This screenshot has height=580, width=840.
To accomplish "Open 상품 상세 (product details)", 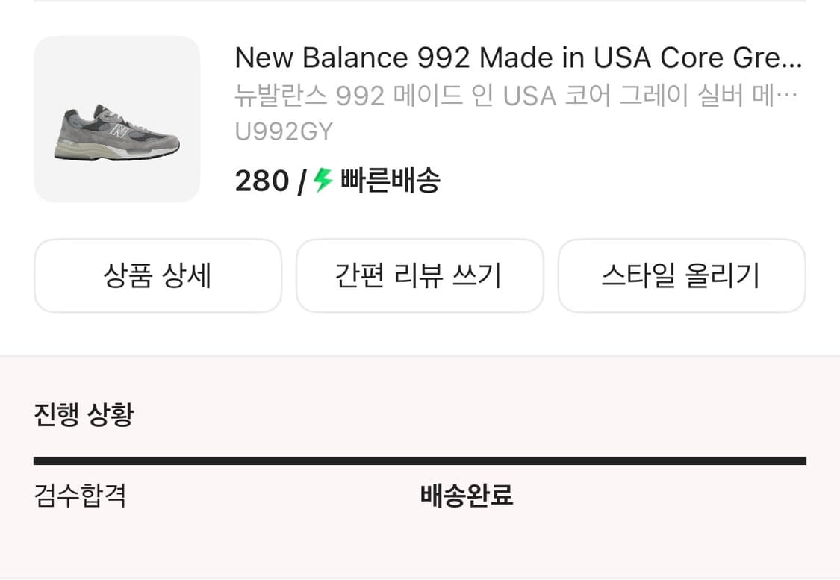I will [158, 275].
